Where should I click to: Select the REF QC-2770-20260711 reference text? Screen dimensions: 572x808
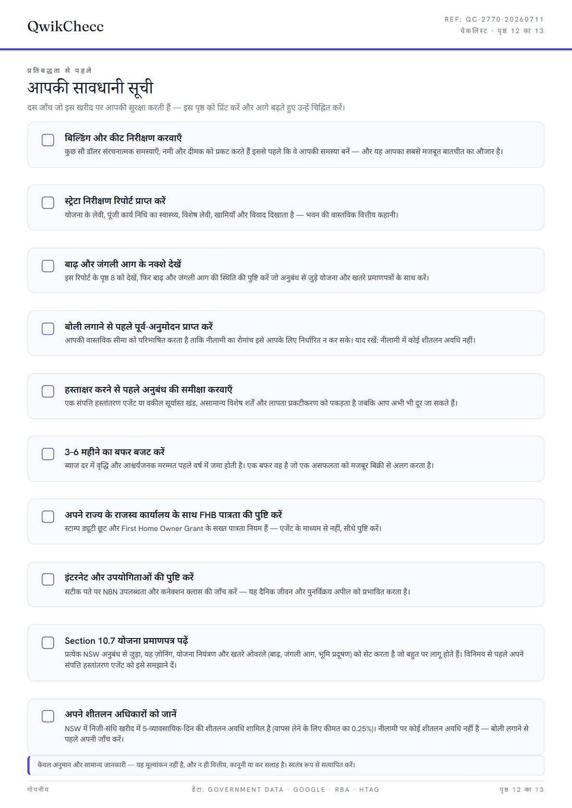(494, 20)
